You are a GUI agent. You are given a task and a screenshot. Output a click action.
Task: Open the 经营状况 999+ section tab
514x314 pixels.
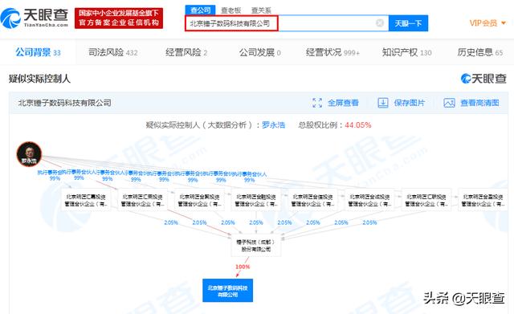pyautogui.click(x=332, y=52)
